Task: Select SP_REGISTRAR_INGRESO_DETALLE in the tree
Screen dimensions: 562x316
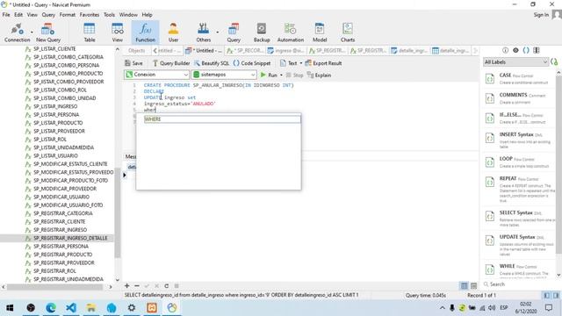Action: click(70, 238)
